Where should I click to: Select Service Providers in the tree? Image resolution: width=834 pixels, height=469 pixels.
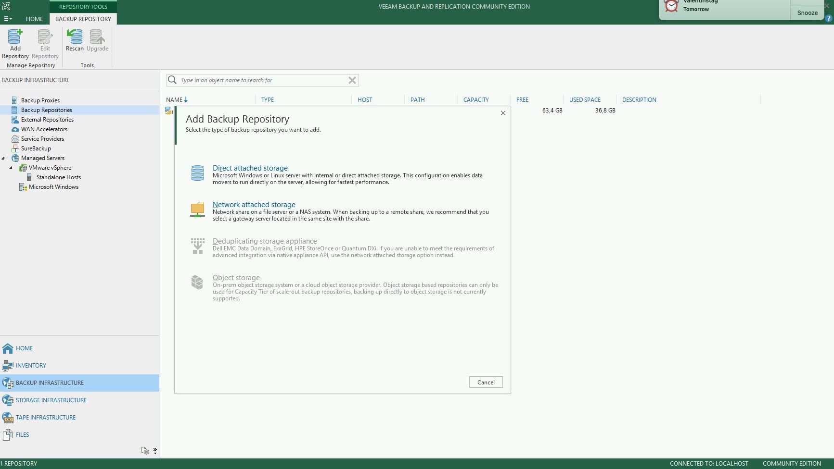[42, 139]
